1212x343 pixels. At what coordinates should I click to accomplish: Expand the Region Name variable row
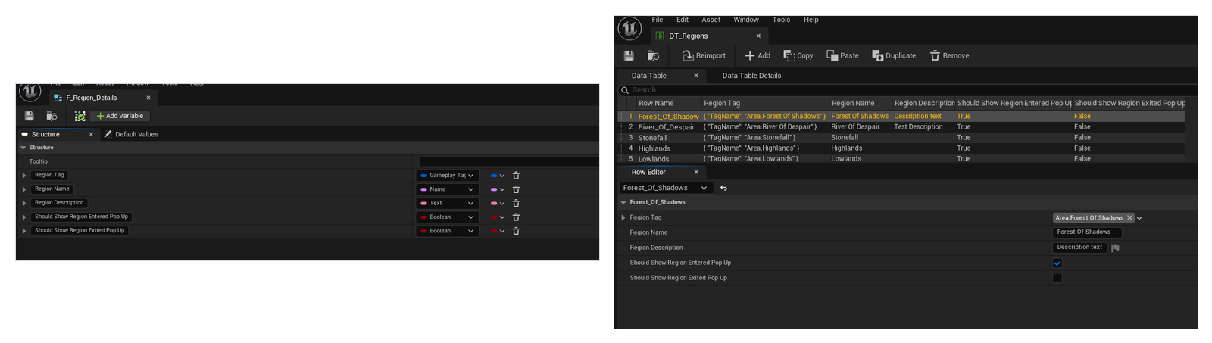pos(24,189)
